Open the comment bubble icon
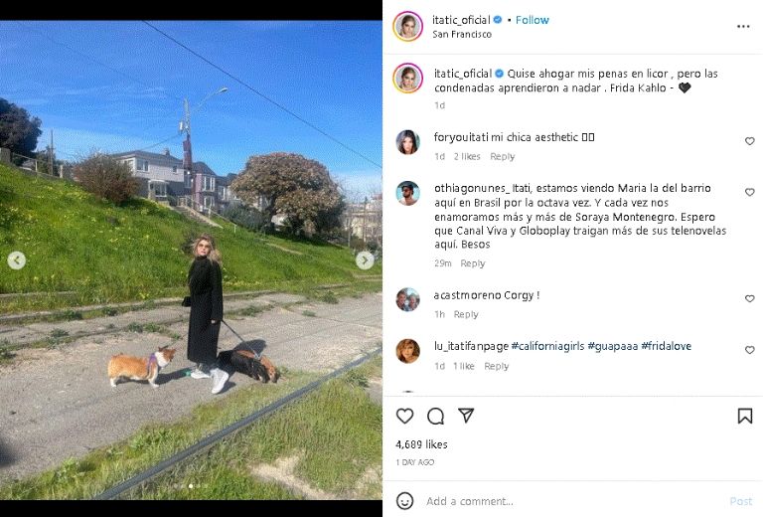 (x=435, y=417)
